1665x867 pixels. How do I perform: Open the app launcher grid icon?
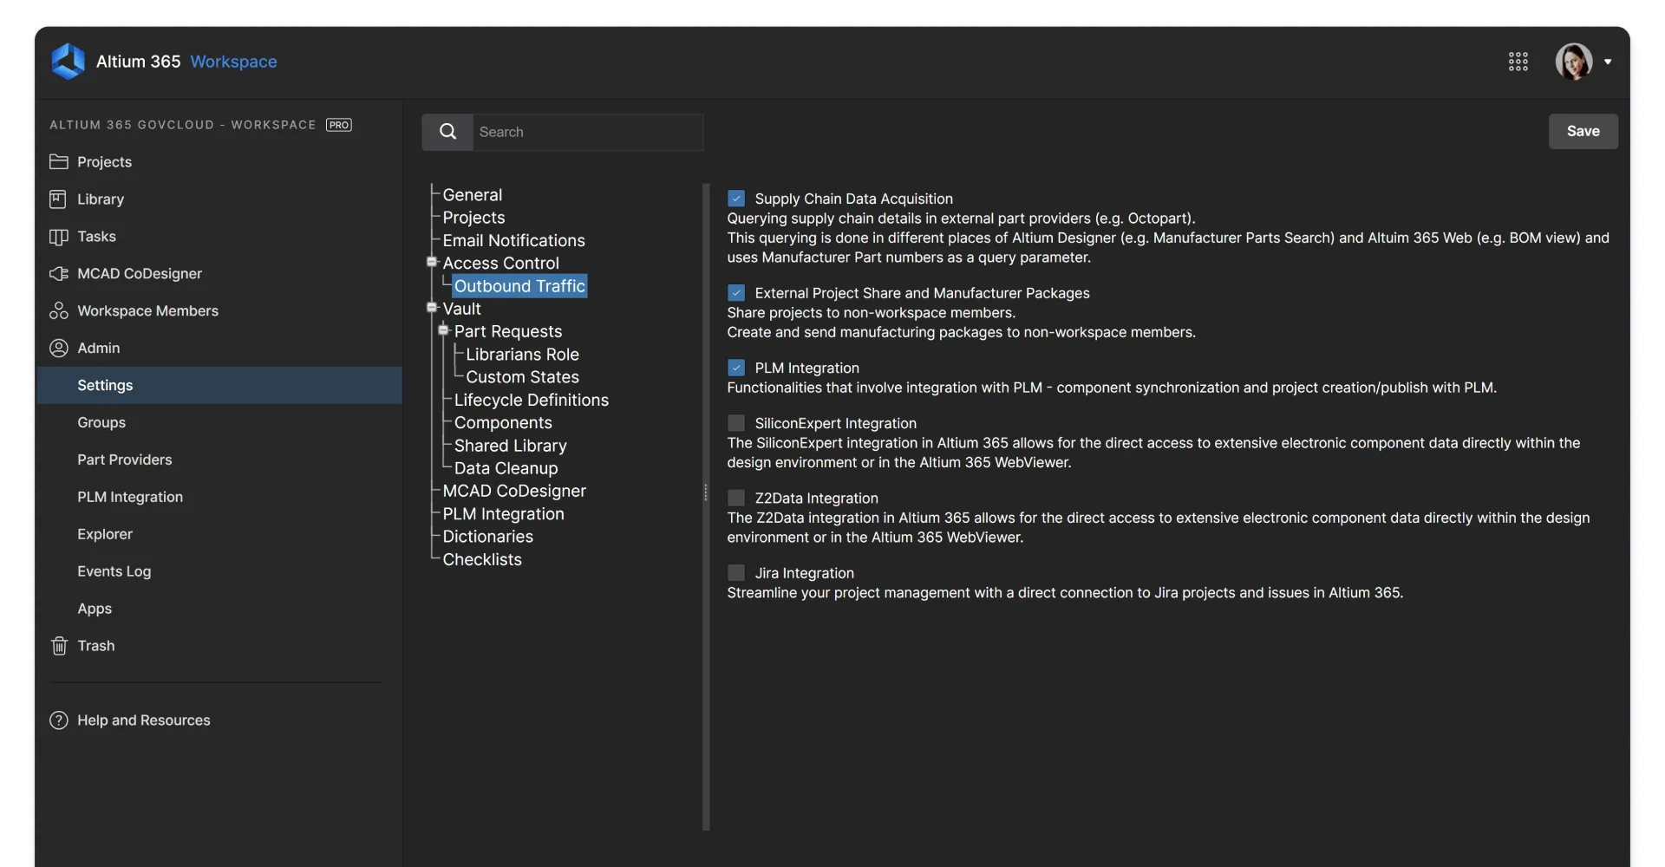(x=1518, y=62)
